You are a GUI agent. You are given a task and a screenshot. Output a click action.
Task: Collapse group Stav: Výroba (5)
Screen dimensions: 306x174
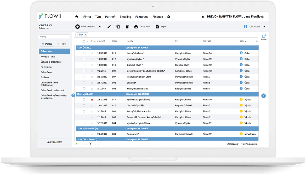pyautogui.click(x=167, y=94)
